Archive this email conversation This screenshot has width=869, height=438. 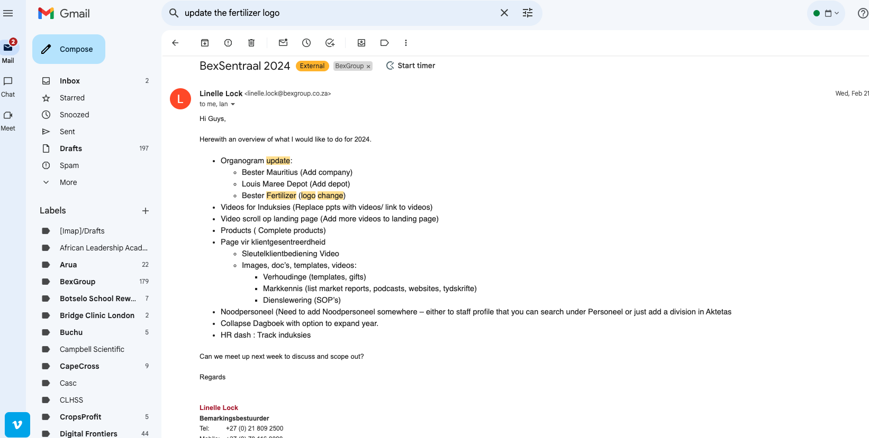pos(205,43)
